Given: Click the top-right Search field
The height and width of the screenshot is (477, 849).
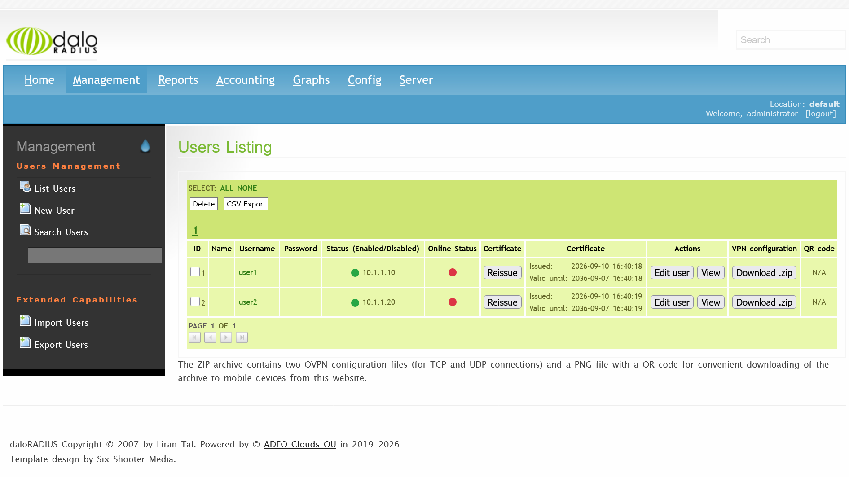Looking at the screenshot, I should coord(791,40).
